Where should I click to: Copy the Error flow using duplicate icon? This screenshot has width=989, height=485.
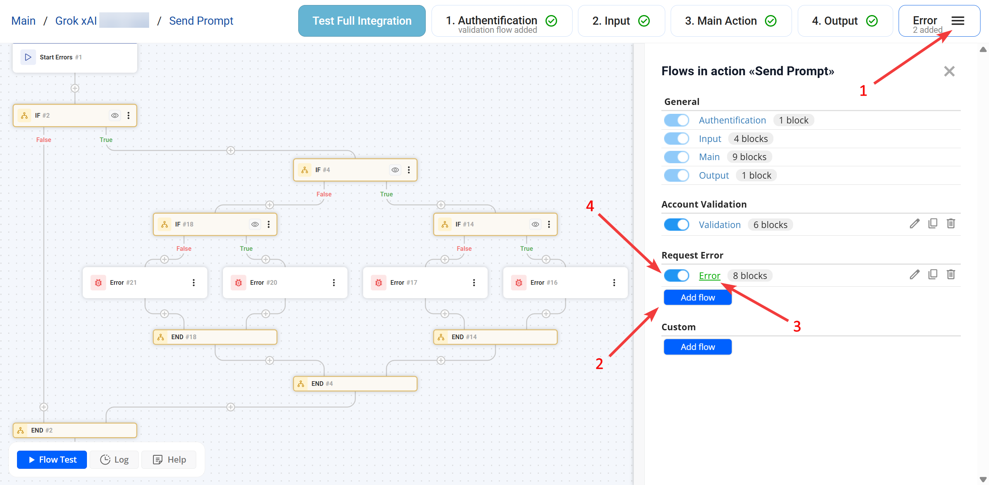[933, 275]
